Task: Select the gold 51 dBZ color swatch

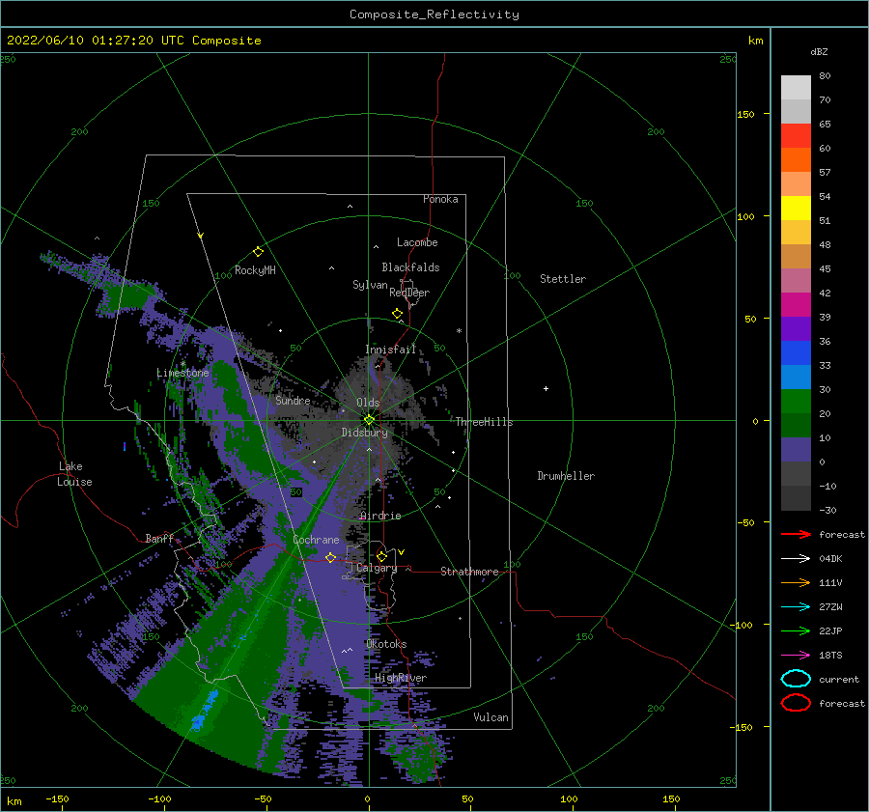Action: coord(796,233)
